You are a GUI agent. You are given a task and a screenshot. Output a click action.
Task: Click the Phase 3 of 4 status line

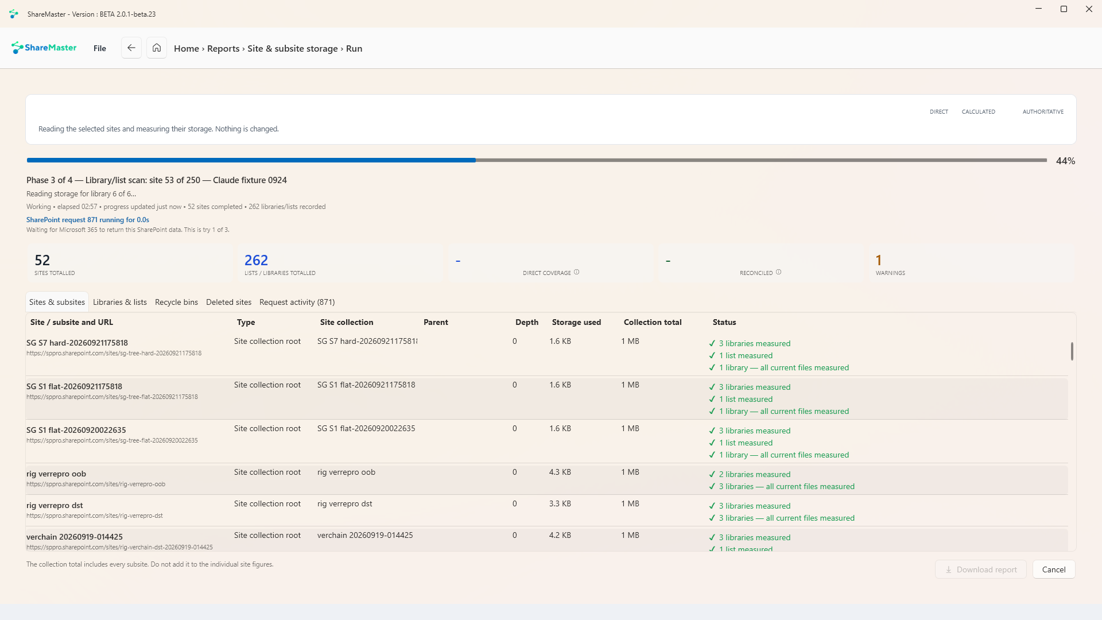(157, 180)
